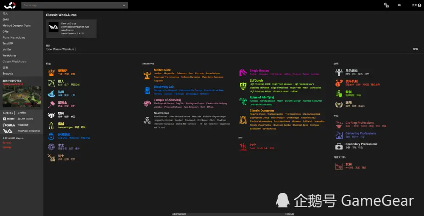
Task: Click the Single Bosses dragon icon
Action: point(243,72)
